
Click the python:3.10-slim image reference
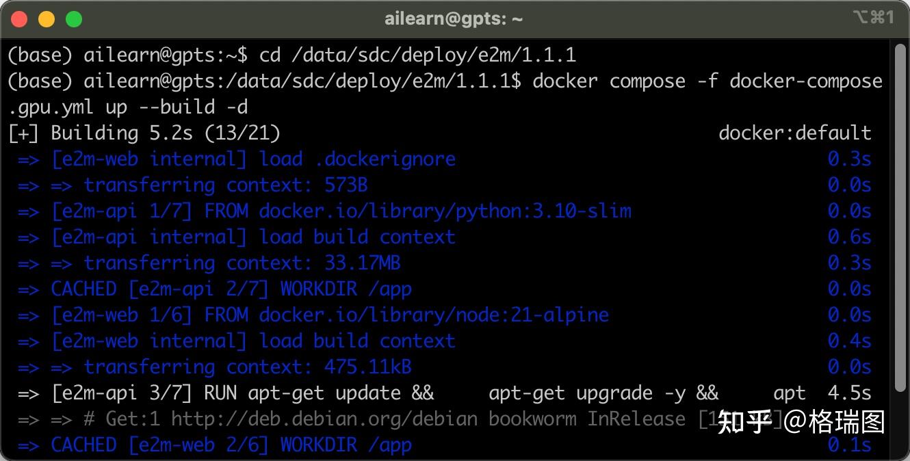445,211
